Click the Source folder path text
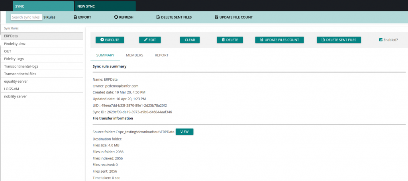This screenshot has height=181, width=408. click(x=145, y=132)
